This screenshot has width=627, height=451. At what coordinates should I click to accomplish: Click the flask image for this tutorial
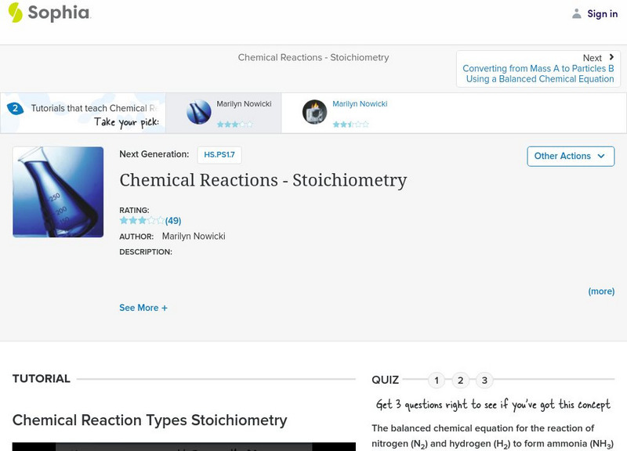(x=57, y=190)
